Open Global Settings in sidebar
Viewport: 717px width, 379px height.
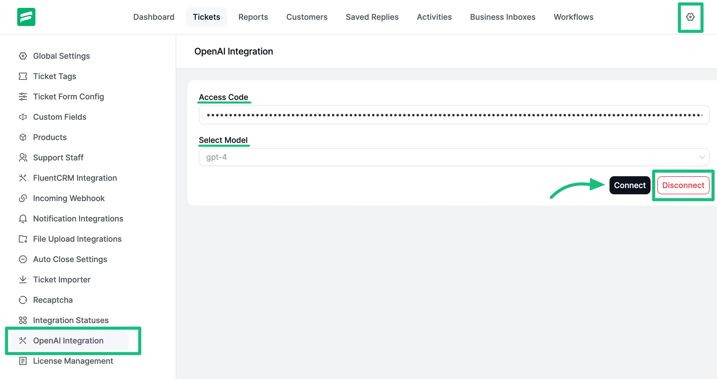click(61, 56)
